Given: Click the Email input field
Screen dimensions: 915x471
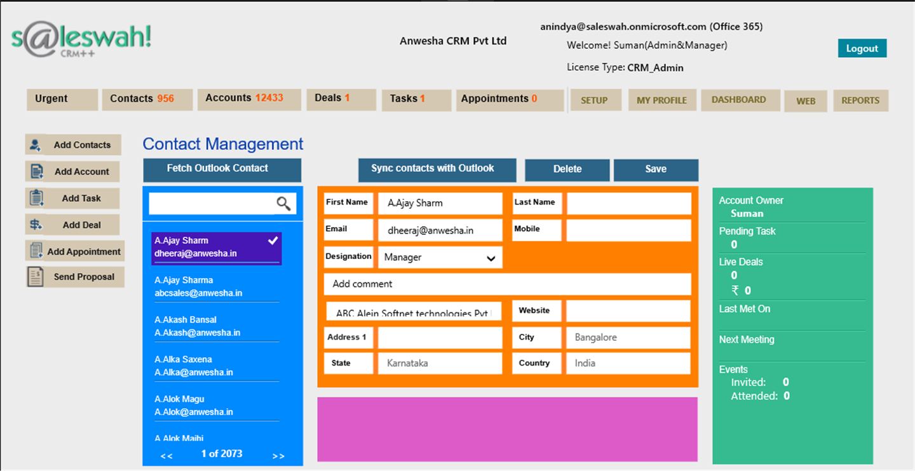Looking at the screenshot, I should tap(440, 230).
